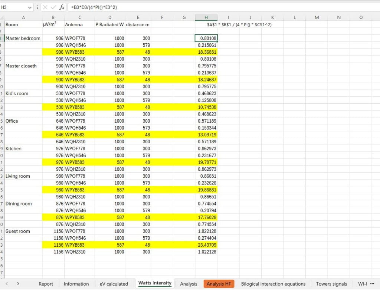Screen dimensions: 380x290
Task: Switch to the Information sheet tab
Action: tap(76, 283)
